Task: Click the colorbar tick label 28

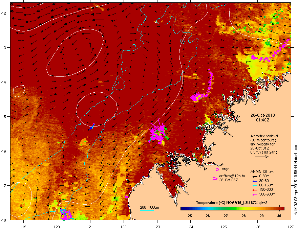Action: click(243, 216)
